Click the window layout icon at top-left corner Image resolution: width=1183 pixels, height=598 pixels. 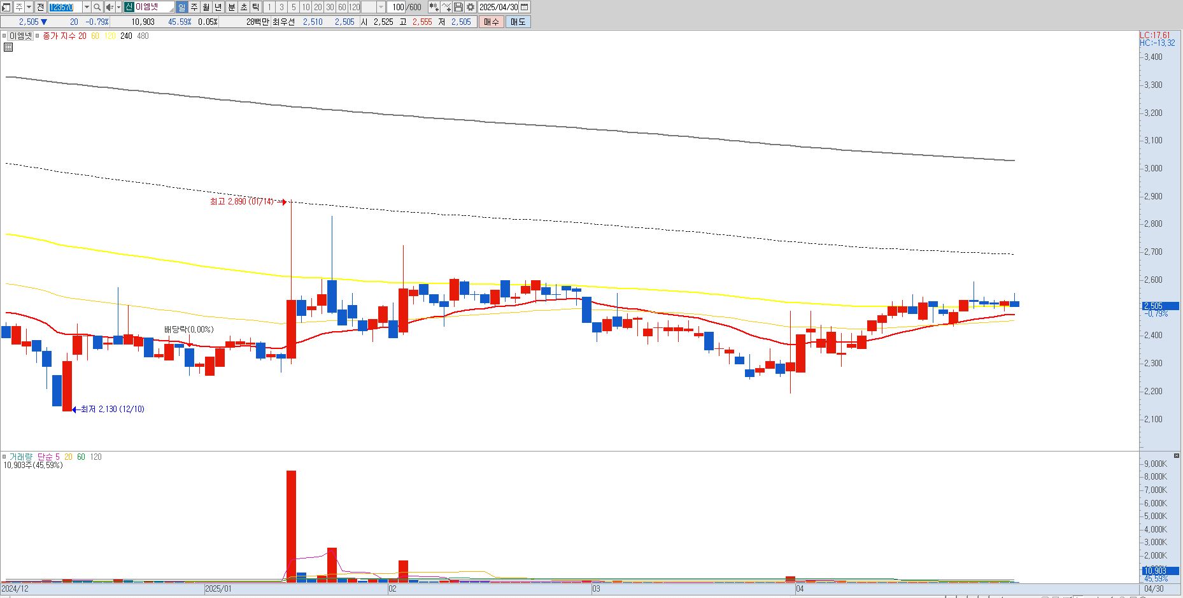[6, 7]
